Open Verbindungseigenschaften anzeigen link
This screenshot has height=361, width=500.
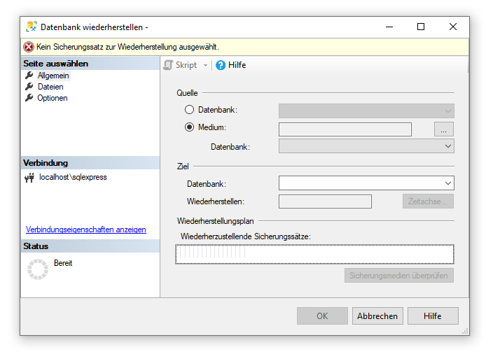[x=85, y=229]
